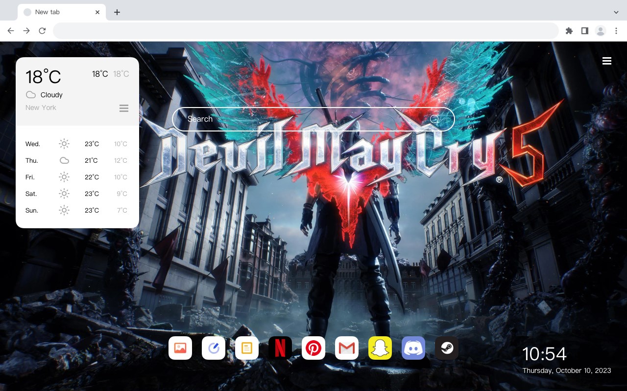Viewport: 627px width, 391px height.
Task: Select the Sun. forecast row label
Action: (x=32, y=210)
